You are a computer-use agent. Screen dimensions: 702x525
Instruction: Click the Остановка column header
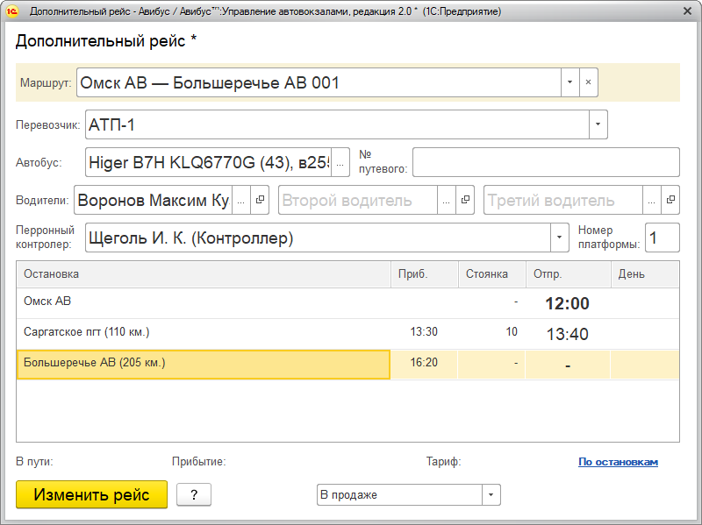pos(202,274)
